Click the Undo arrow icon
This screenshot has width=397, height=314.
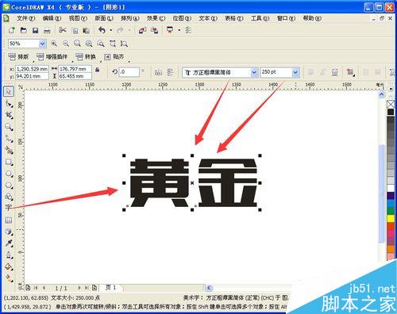point(102,30)
